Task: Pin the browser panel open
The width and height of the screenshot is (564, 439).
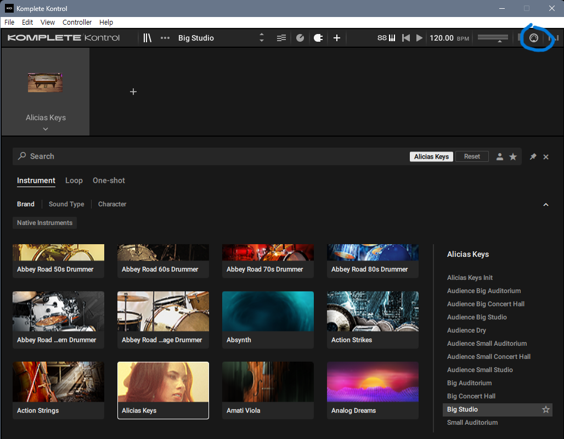Action: (x=533, y=156)
